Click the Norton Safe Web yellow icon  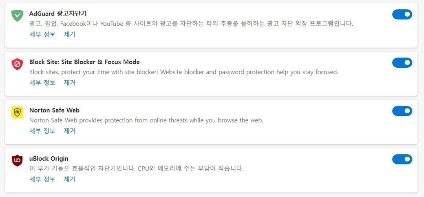click(x=17, y=113)
